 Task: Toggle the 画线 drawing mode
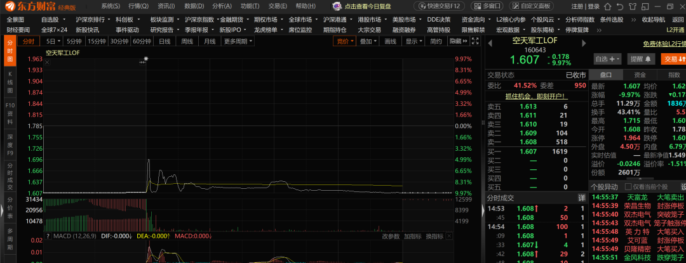(x=390, y=41)
